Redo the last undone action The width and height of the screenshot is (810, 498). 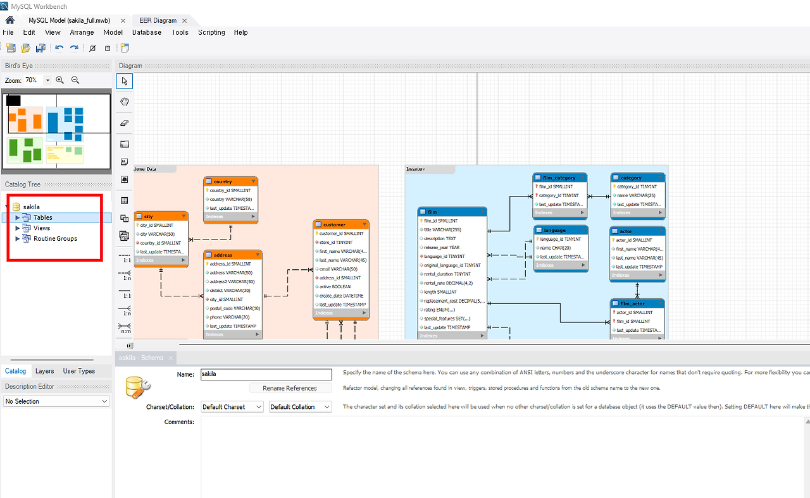pos(74,48)
